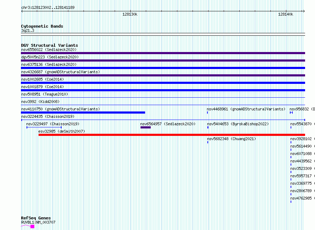This screenshot has width=315, height=230.
Task: Click the RefSeq Genes track title
Action: point(36,218)
